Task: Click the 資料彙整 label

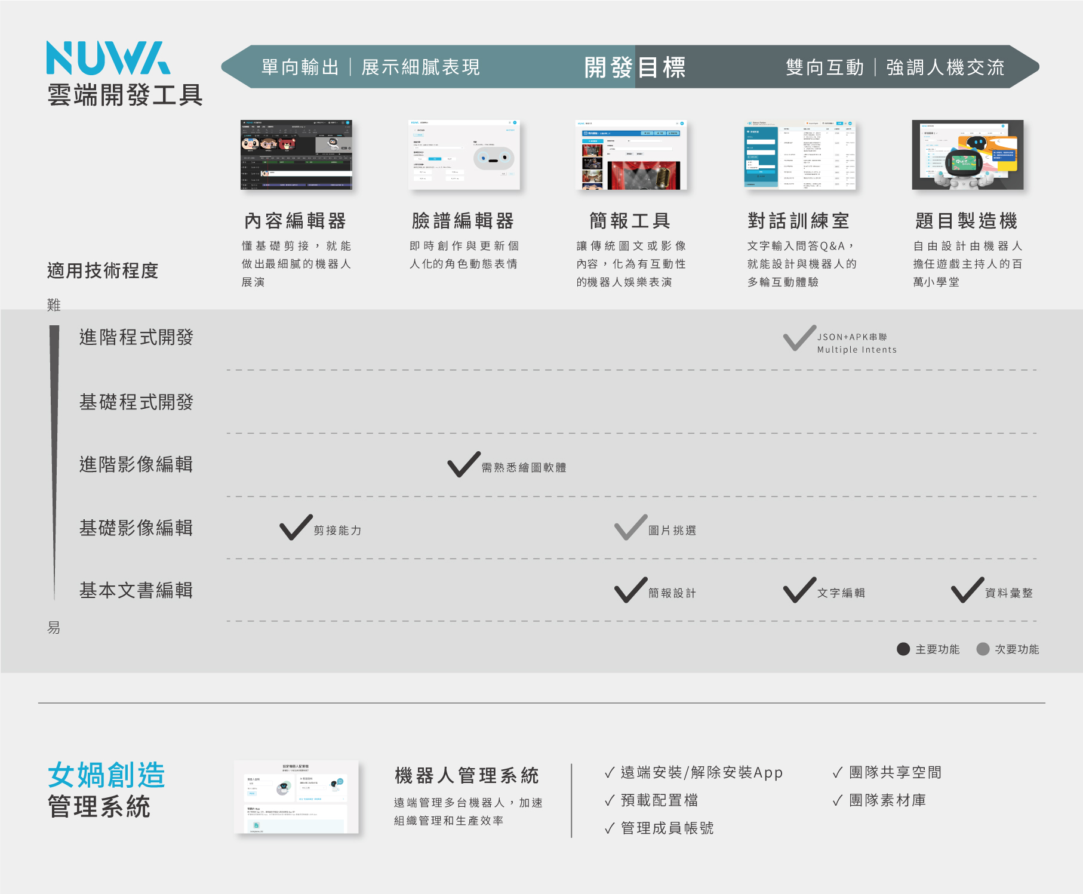Action: tap(1009, 593)
